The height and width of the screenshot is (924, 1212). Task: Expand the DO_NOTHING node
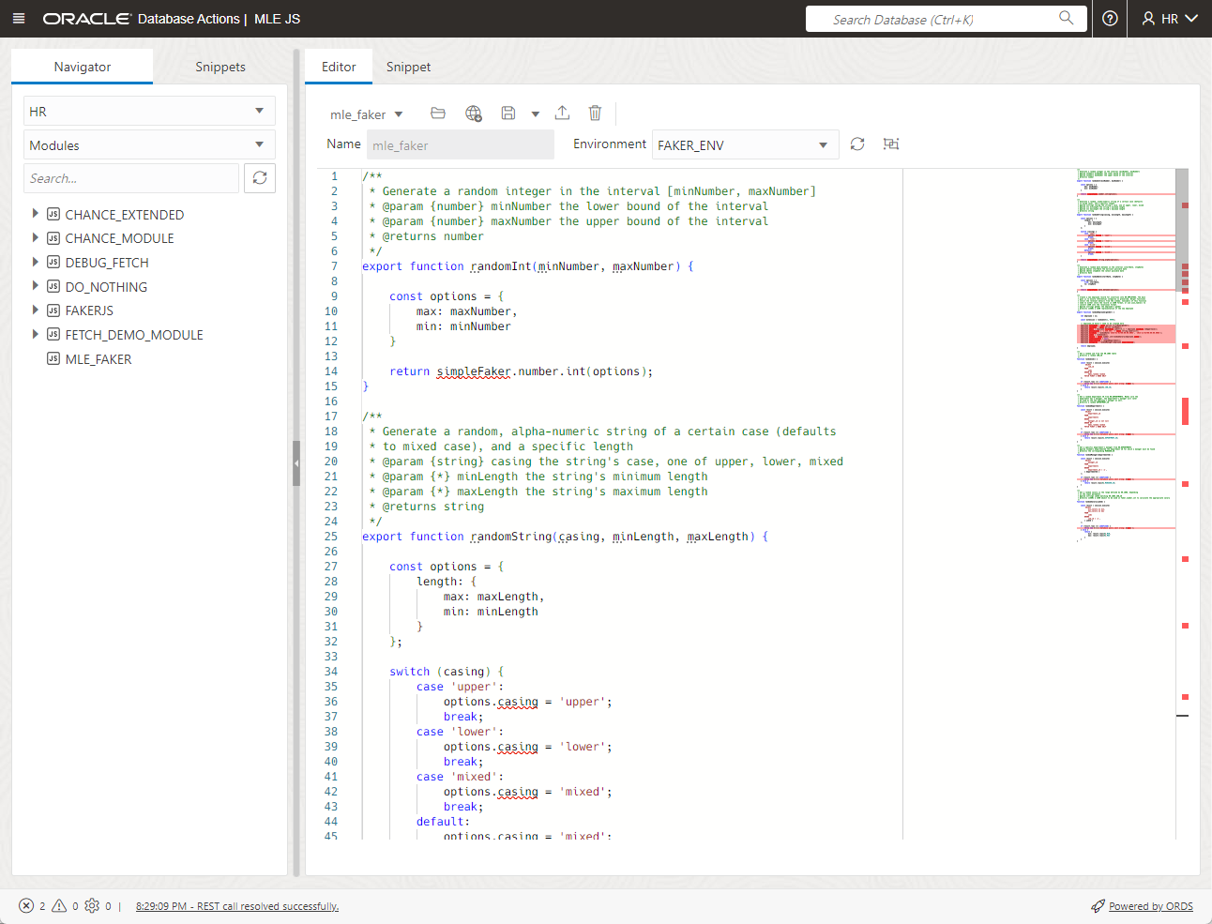[36, 286]
